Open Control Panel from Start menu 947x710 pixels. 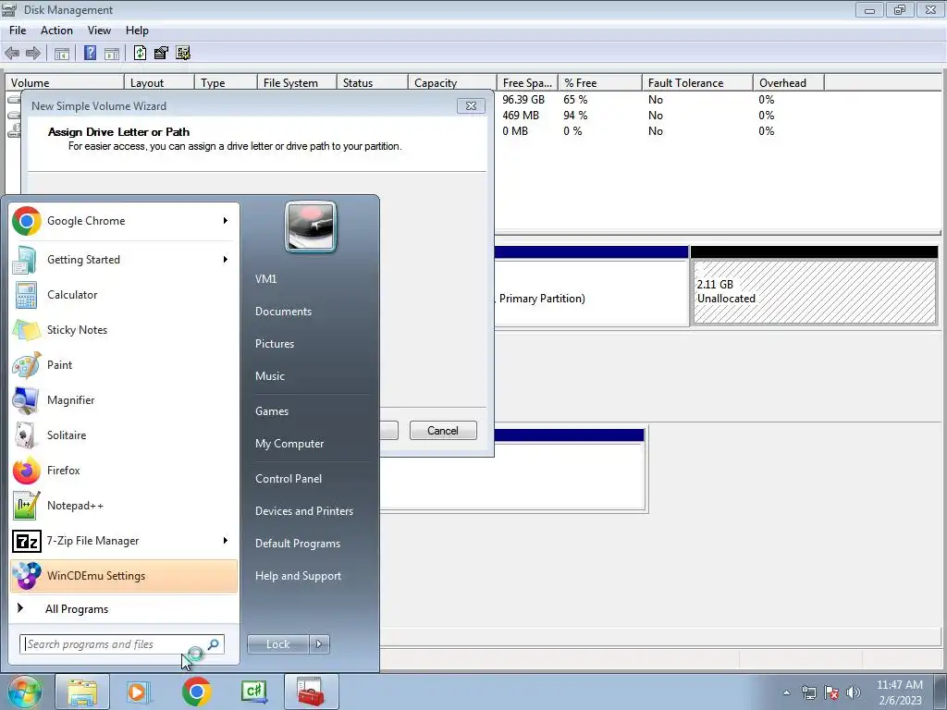pyautogui.click(x=289, y=479)
